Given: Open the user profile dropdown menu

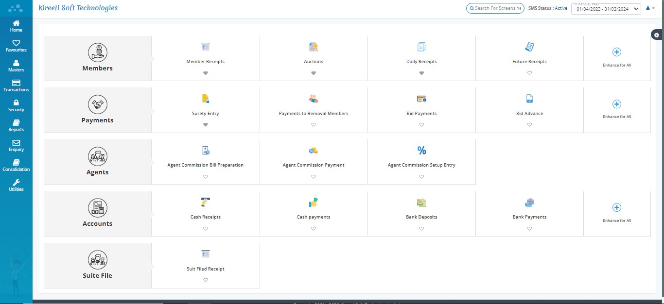Looking at the screenshot, I should [x=650, y=8].
